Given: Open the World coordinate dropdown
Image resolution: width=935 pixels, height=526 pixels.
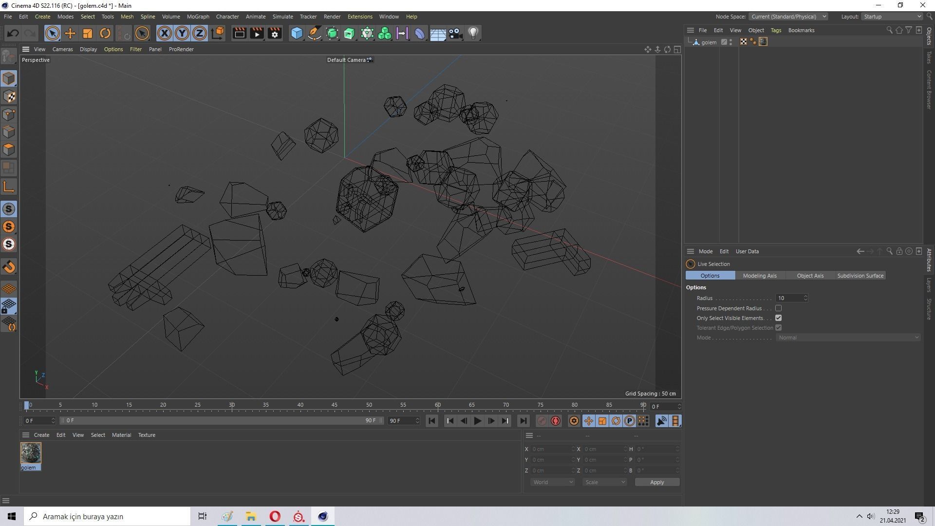Looking at the screenshot, I should (x=553, y=482).
